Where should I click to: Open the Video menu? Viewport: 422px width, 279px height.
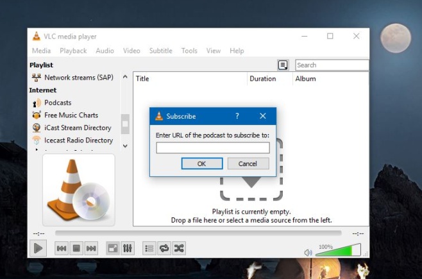pos(131,51)
